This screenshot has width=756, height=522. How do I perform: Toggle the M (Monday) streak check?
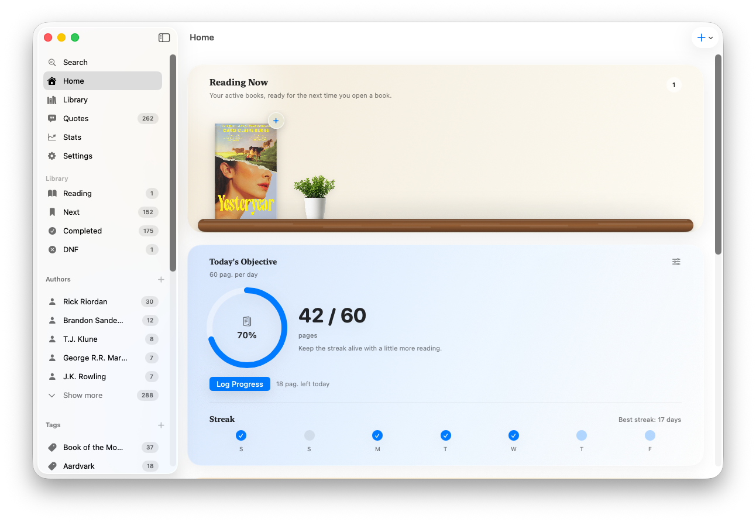tap(377, 435)
